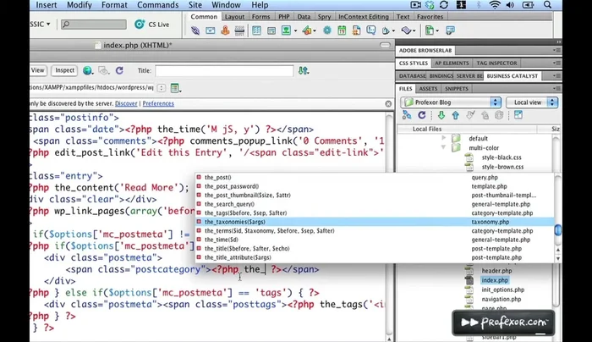Switch to the Spry insert tab
This screenshot has width=592, height=342.
(x=323, y=16)
